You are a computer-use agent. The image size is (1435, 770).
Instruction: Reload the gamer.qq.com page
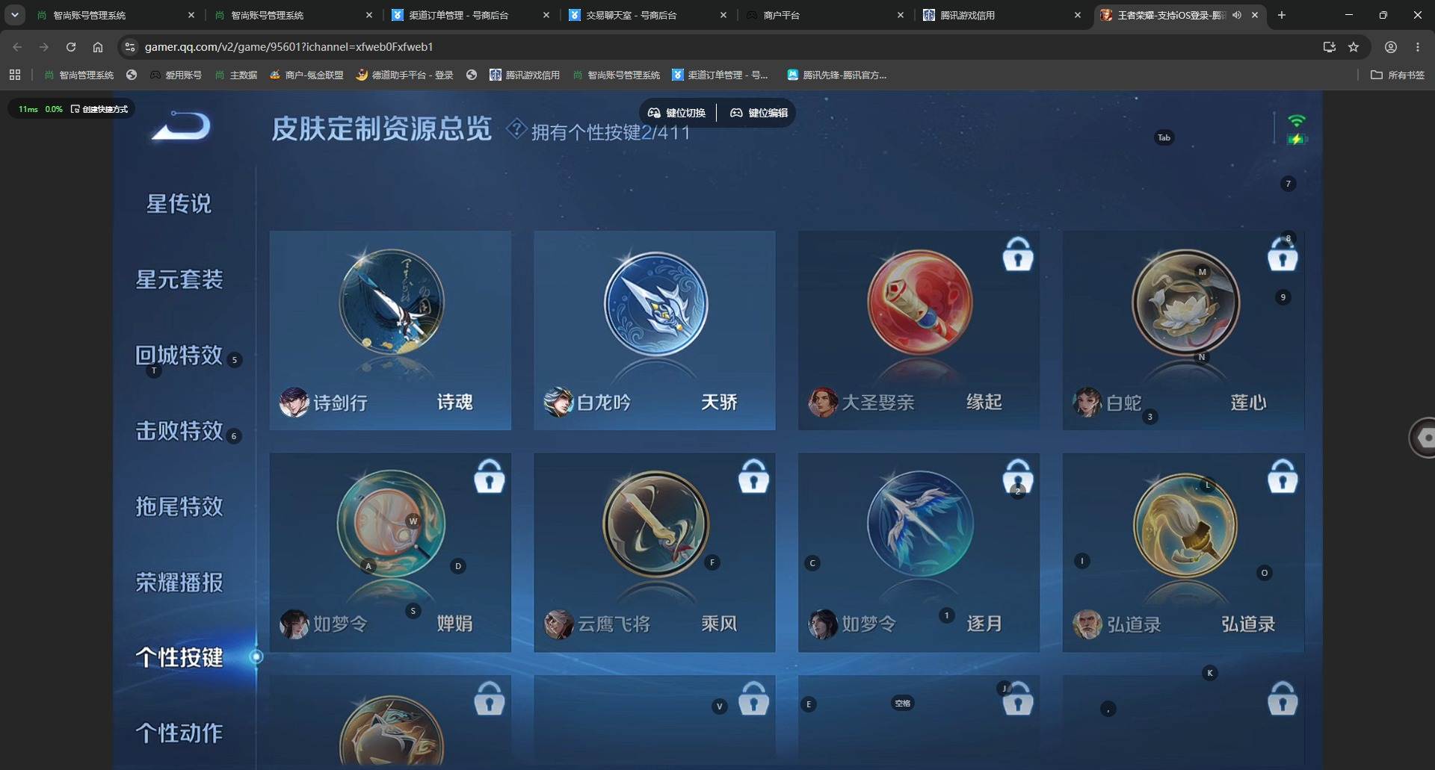[x=71, y=47]
